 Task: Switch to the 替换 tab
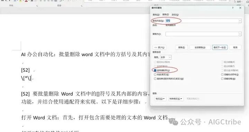tap(166, 14)
